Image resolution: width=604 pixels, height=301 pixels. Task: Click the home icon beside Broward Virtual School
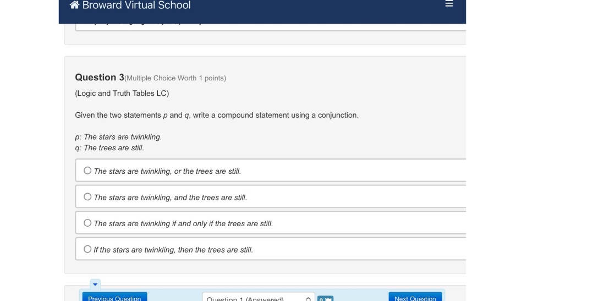(x=74, y=4)
